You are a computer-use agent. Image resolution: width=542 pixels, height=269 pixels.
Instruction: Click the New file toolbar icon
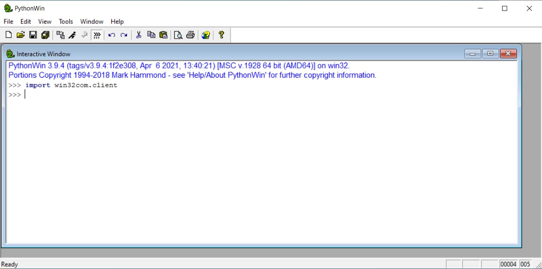tap(8, 35)
